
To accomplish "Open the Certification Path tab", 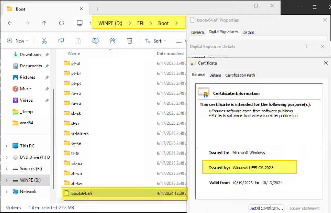I will point(240,75).
